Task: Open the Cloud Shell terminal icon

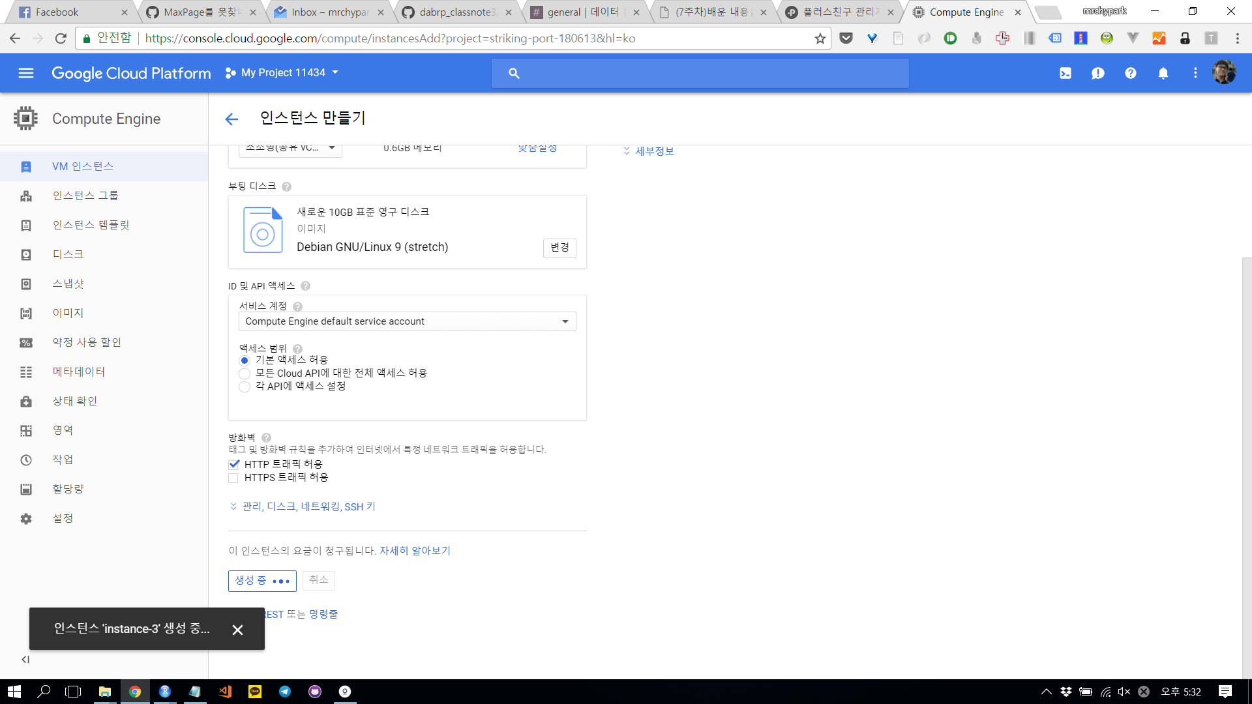Action: (x=1065, y=73)
